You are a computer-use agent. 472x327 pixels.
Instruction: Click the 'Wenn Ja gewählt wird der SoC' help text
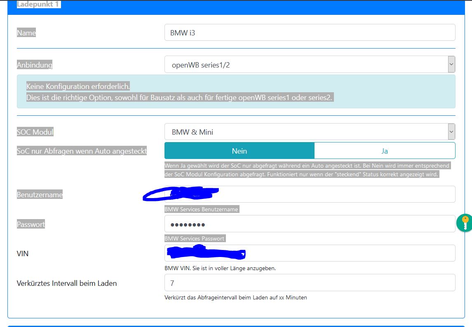pyautogui.click(x=307, y=170)
